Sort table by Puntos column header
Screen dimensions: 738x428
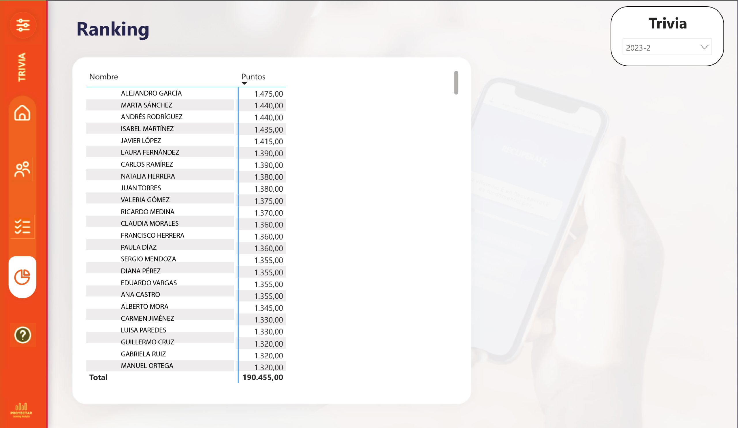click(x=253, y=77)
